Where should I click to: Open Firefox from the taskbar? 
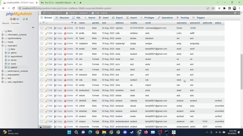(146, 132)
